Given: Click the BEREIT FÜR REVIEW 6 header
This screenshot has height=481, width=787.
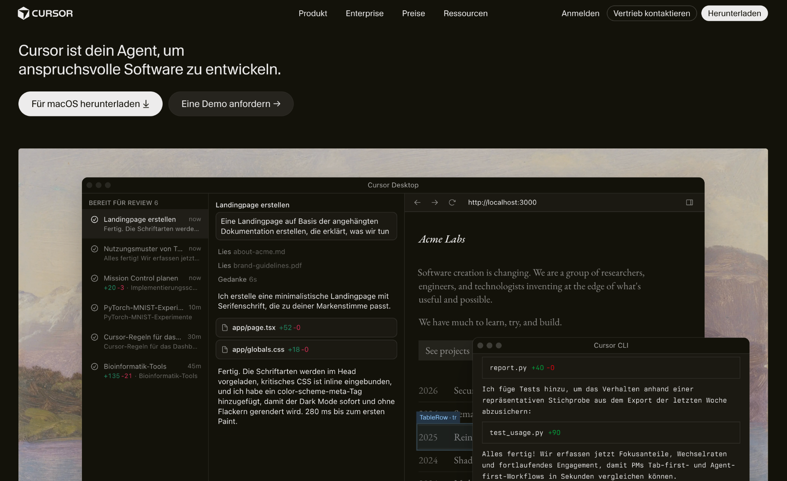Looking at the screenshot, I should [x=123, y=203].
